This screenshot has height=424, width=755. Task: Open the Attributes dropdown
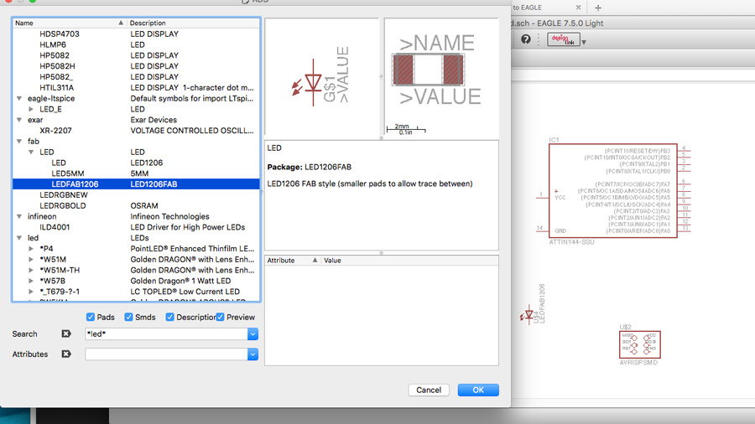253,354
